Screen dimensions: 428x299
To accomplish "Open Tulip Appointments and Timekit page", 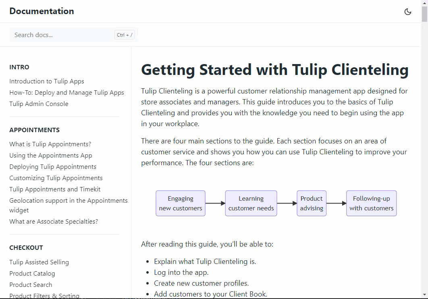I will click(55, 189).
